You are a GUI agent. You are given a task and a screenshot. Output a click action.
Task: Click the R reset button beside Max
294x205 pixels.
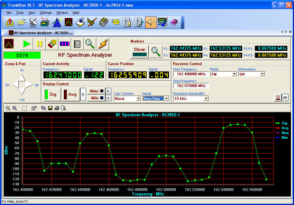(x=108, y=91)
